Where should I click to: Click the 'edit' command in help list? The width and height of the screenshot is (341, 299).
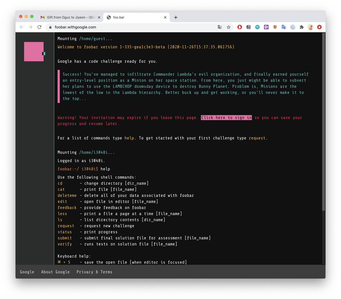click(62, 202)
